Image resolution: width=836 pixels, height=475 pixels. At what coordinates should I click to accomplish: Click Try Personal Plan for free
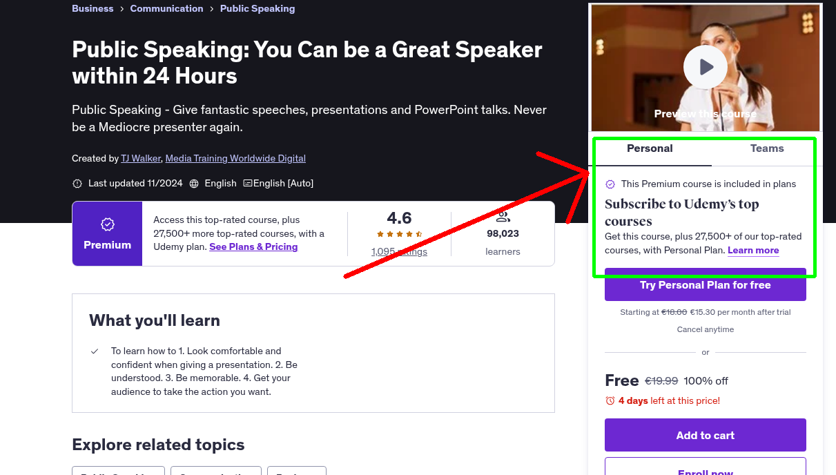pyautogui.click(x=705, y=284)
